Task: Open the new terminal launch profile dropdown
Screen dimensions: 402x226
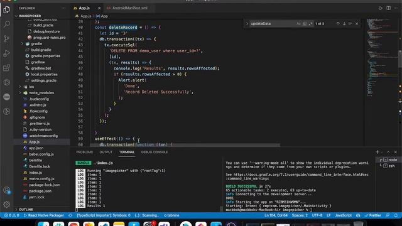Action: tap(381, 152)
